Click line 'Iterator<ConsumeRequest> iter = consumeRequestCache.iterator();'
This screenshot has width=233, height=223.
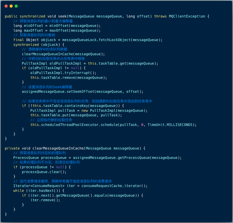(80, 186)
